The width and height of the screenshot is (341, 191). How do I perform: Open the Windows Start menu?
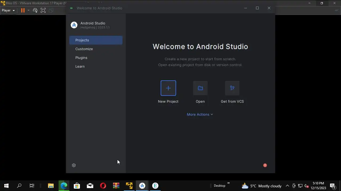[x=6, y=186]
